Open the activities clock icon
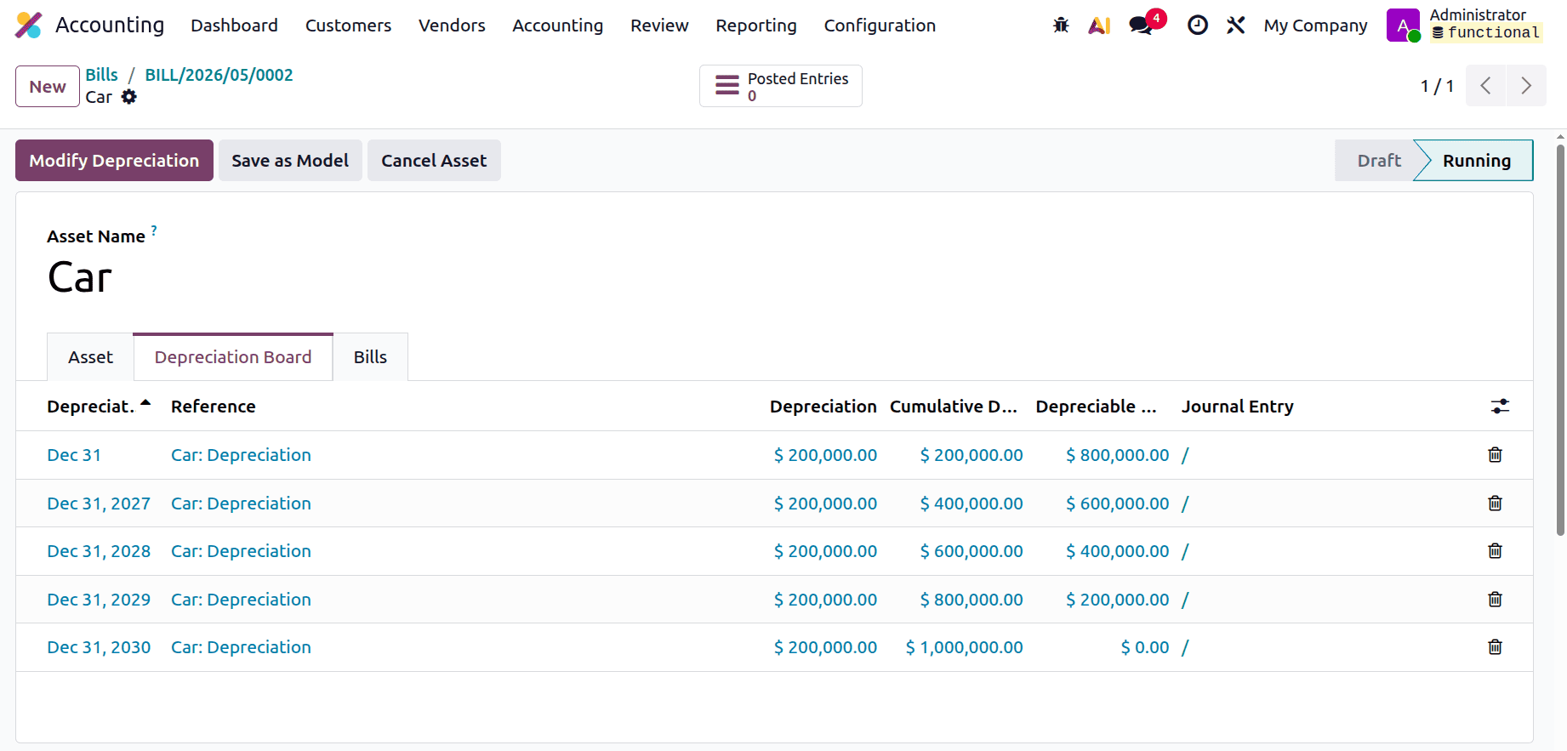1567x751 pixels. click(x=1197, y=26)
